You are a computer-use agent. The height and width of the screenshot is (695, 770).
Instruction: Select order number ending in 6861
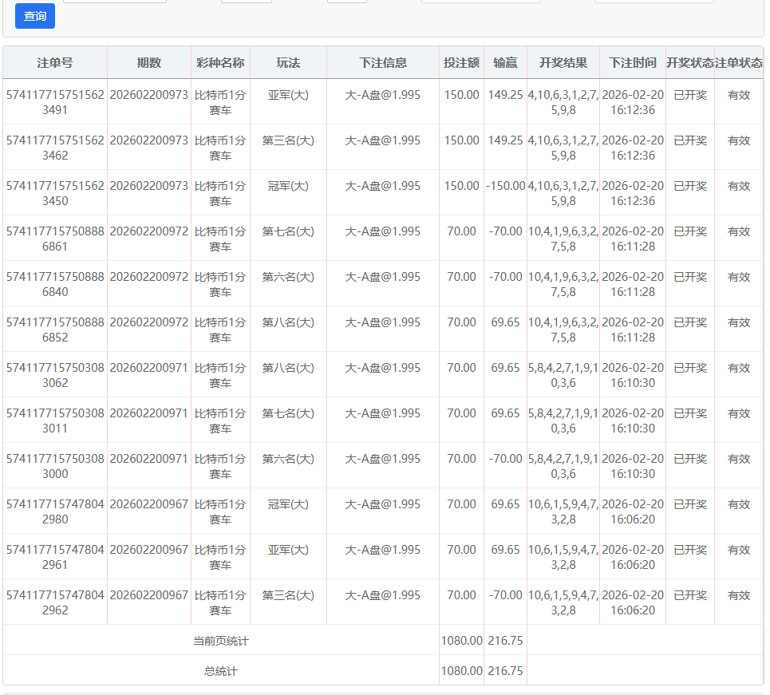coord(55,239)
